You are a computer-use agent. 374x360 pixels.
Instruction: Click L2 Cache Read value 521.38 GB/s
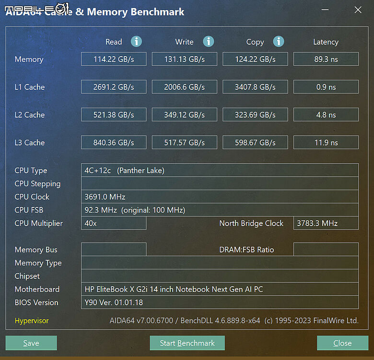(x=114, y=115)
